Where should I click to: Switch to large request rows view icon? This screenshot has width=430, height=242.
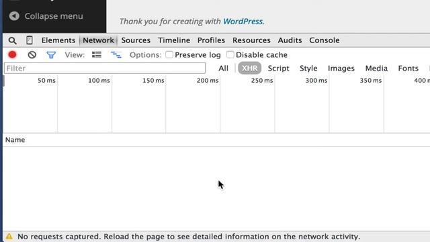pos(97,54)
